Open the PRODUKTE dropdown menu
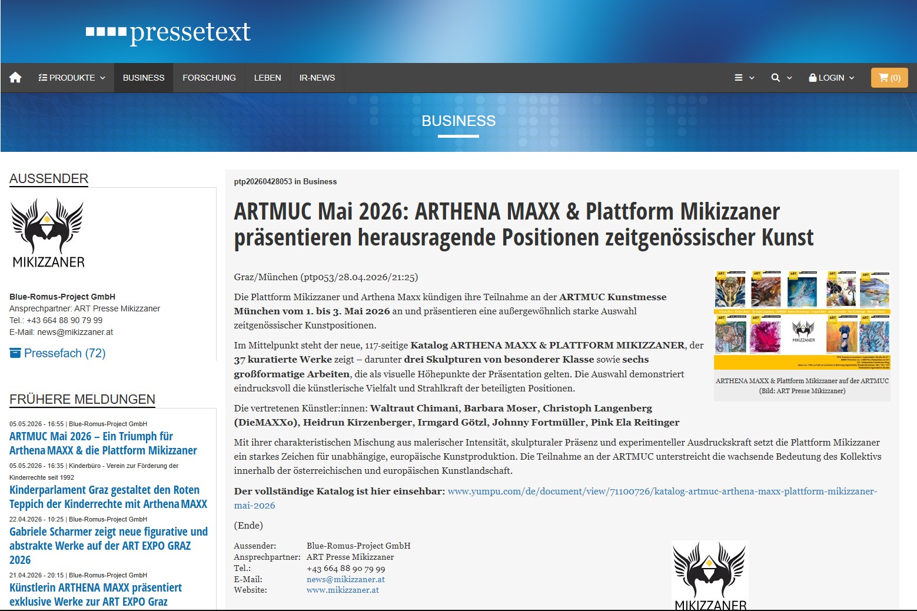This screenshot has width=917, height=611. click(72, 78)
